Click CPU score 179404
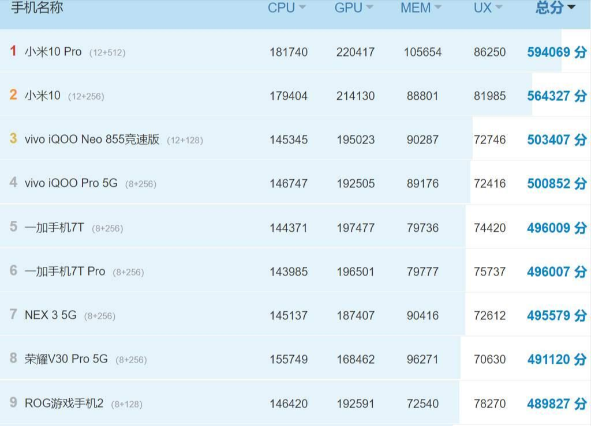The height and width of the screenshot is (426, 591). 289,96
